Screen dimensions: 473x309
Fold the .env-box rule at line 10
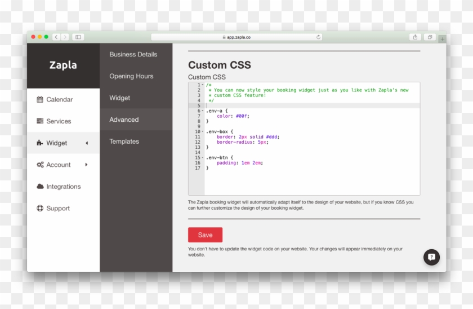pyautogui.click(x=203, y=132)
